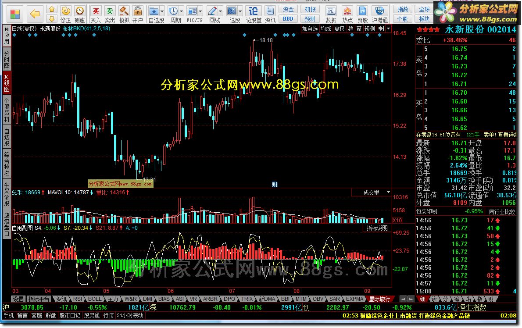Click the 指数 index button
This screenshot has height=328, width=522.
[403, 9]
